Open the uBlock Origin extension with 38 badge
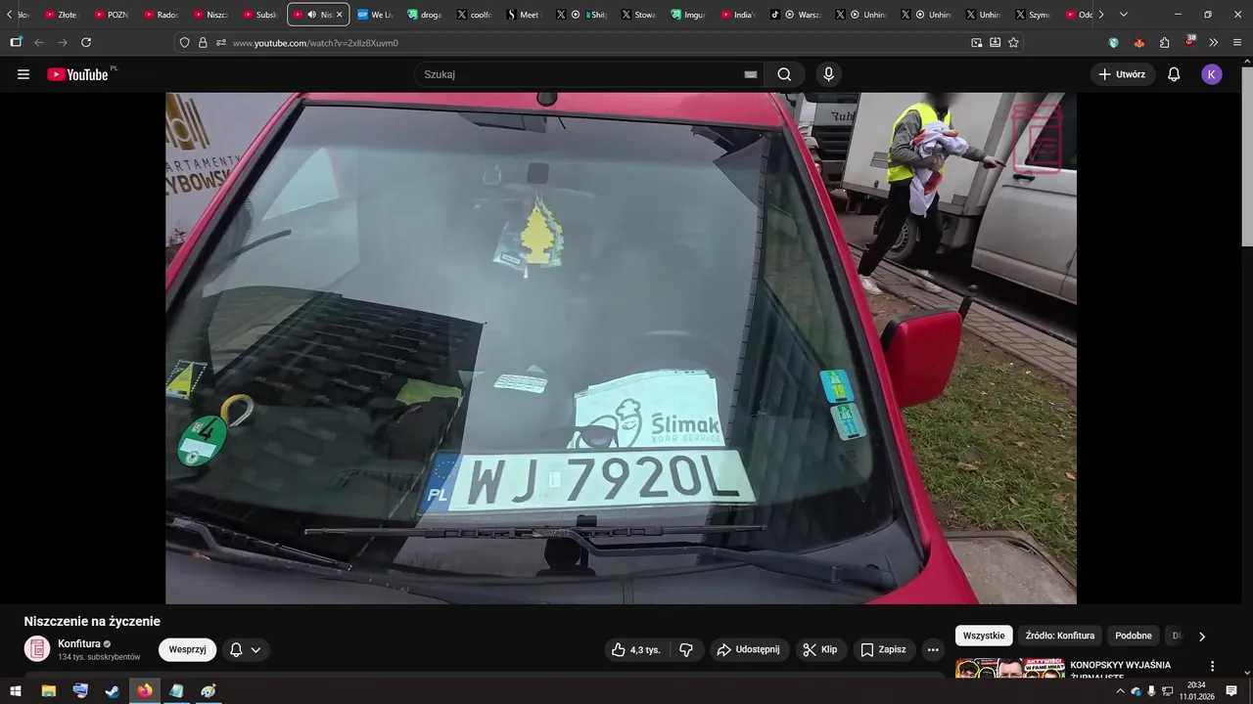The height and width of the screenshot is (704, 1253). click(1189, 42)
